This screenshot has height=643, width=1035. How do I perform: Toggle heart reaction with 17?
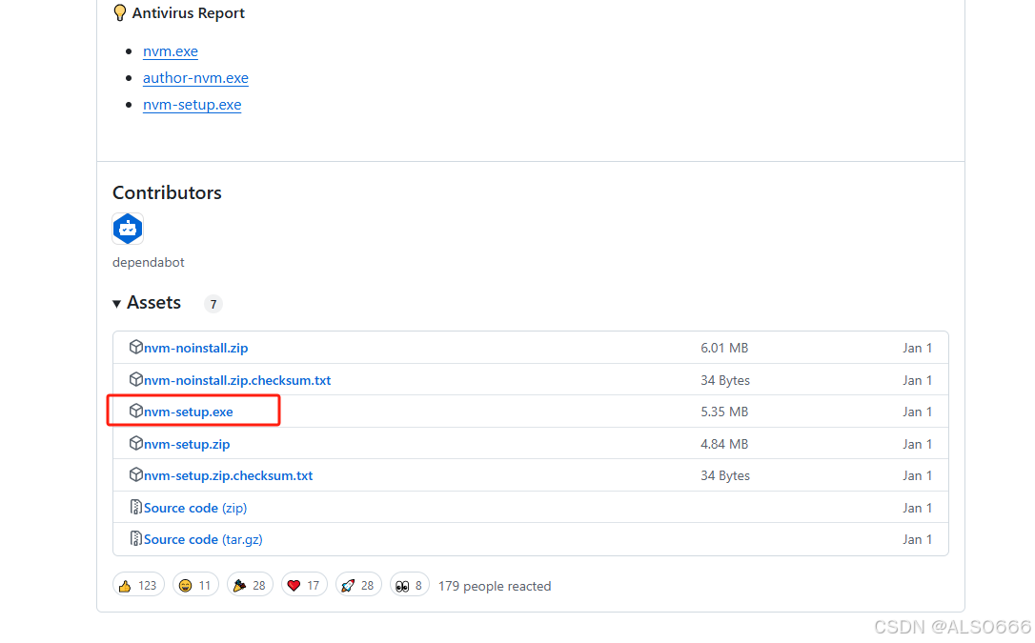[x=304, y=586]
